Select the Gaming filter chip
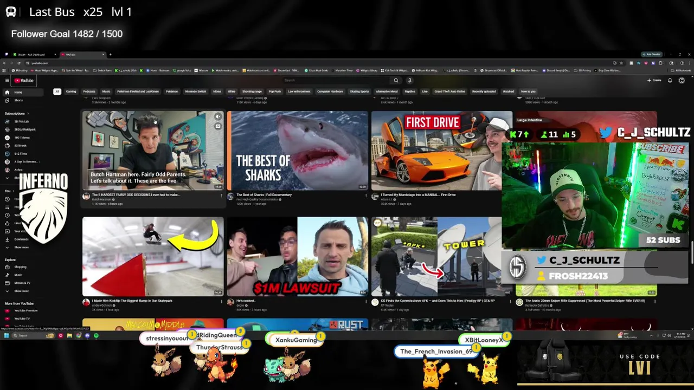694x390 pixels. (71, 92)
